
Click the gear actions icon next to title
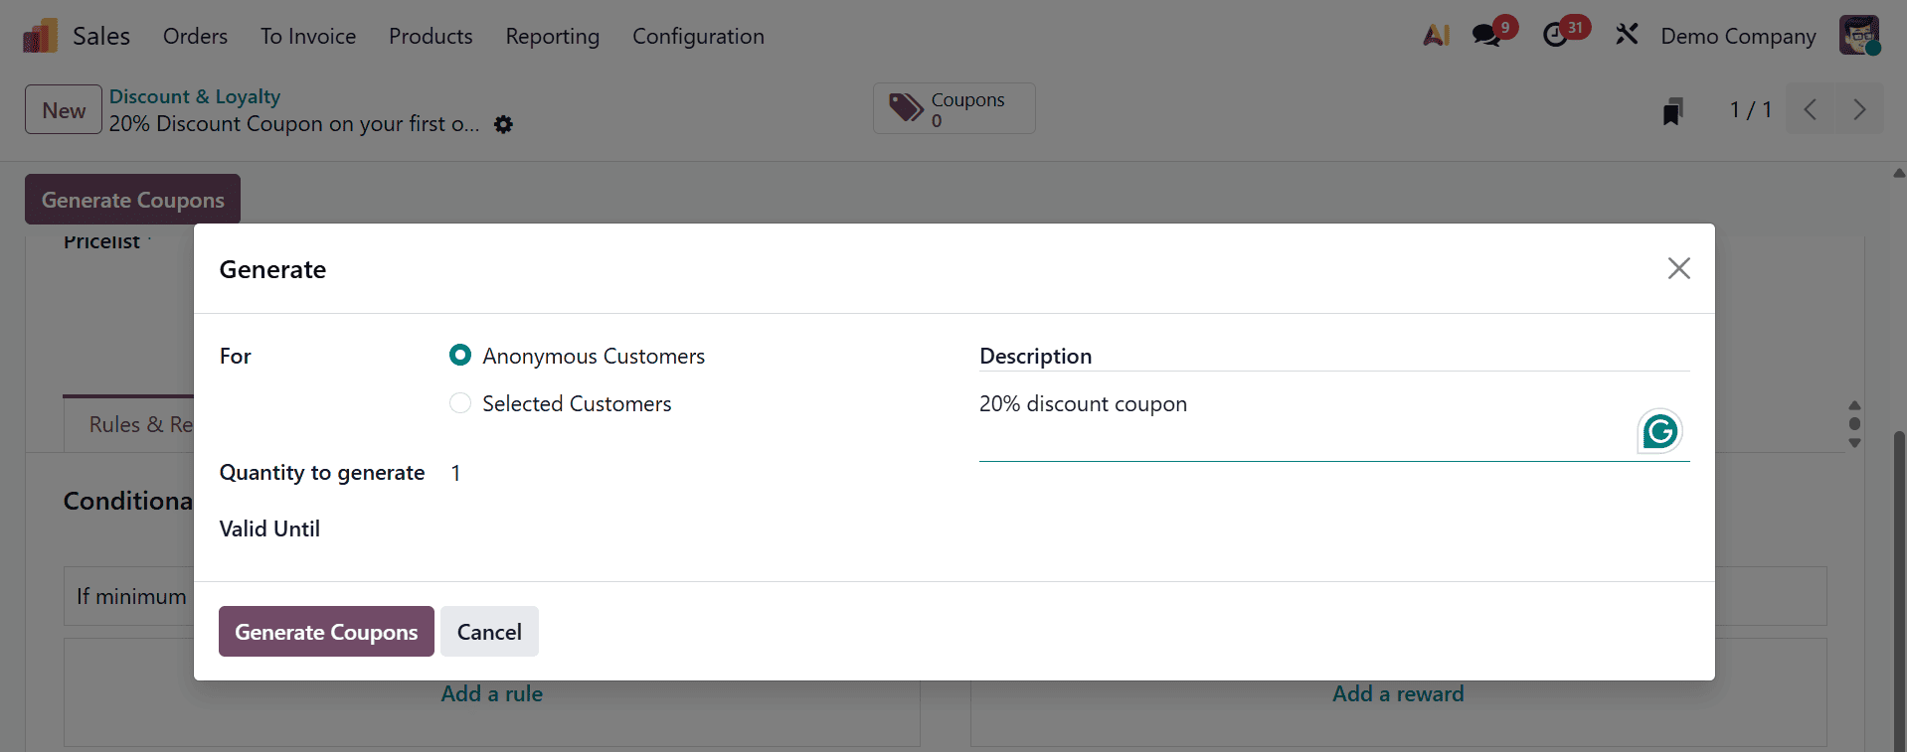click(504, 124)
